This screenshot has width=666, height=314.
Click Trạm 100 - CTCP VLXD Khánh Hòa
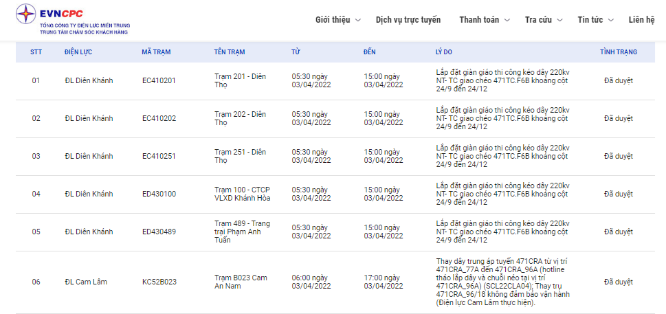click(242, 194)
